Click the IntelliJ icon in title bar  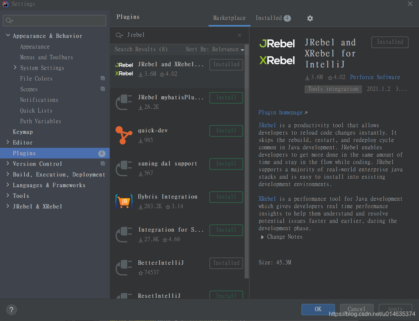6,4
